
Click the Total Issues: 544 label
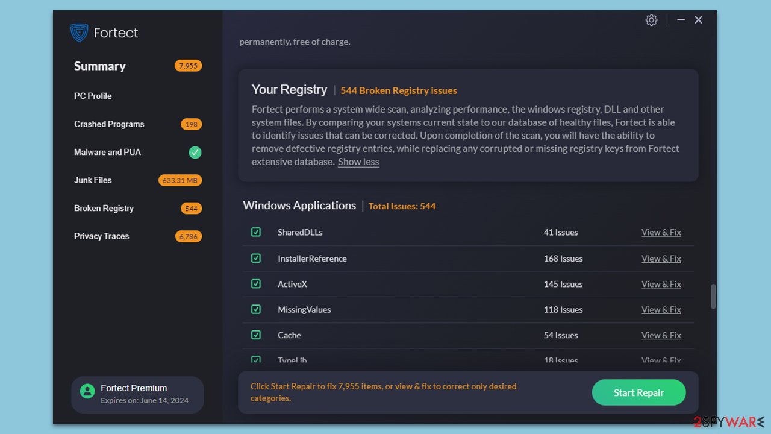402,206
